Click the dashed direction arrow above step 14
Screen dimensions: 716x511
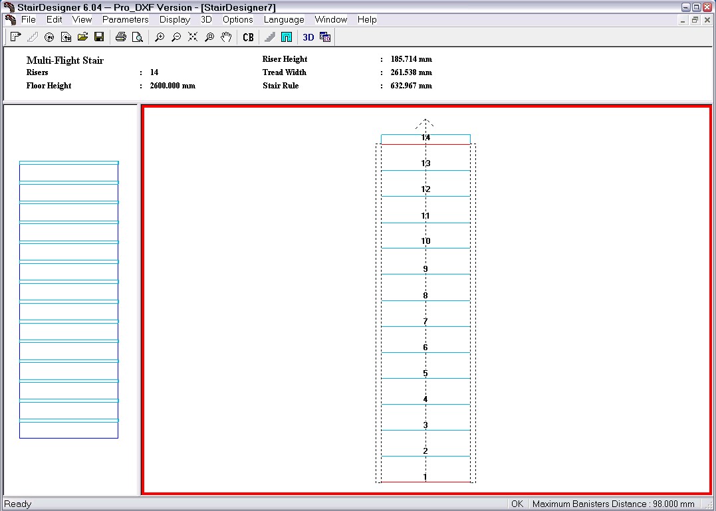[425, 124]
